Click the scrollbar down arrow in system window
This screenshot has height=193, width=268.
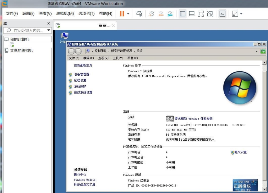point(264,189)
